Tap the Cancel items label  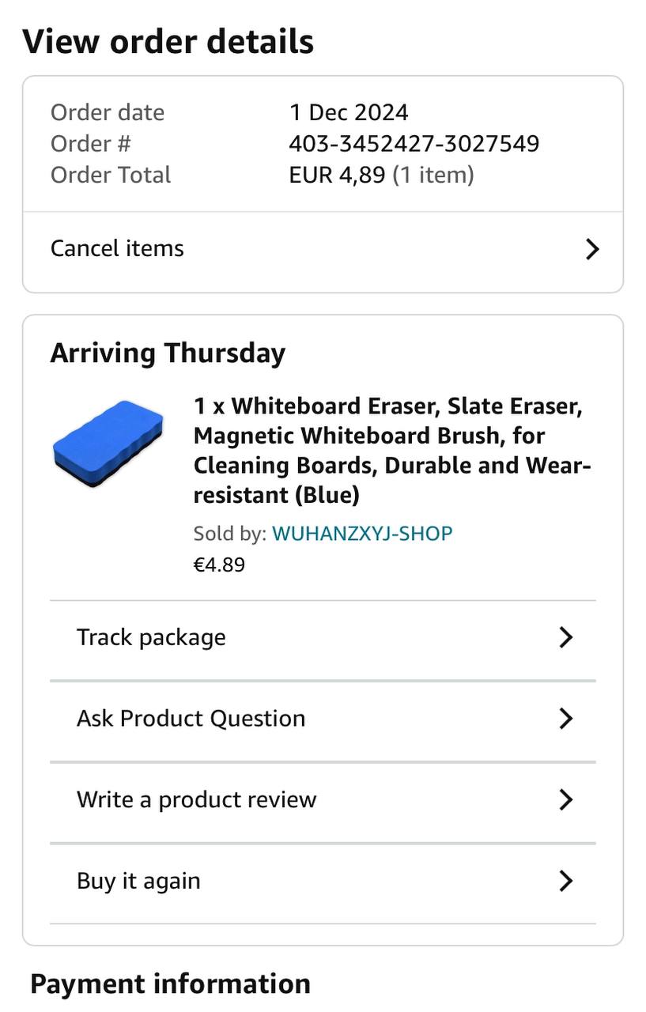(117, 248)
